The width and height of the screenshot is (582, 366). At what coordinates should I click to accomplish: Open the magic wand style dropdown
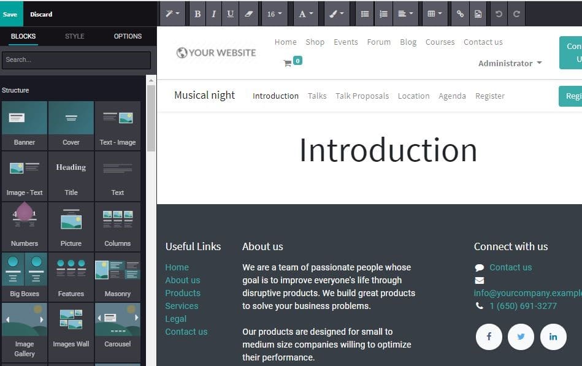(172, 14)
